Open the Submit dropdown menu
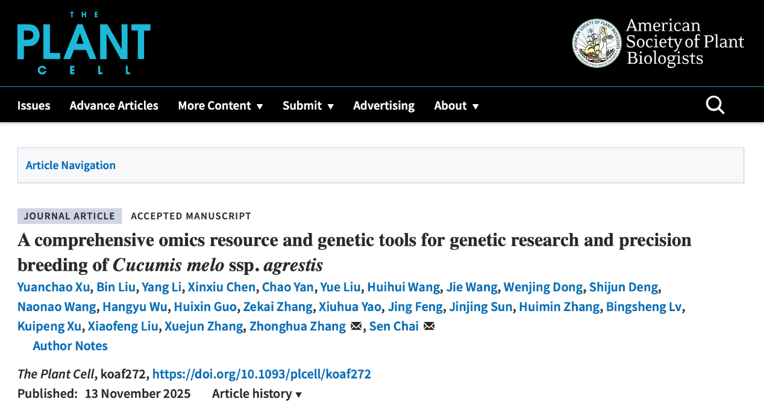Screen dimensions: 764x405 coord(308,105)
